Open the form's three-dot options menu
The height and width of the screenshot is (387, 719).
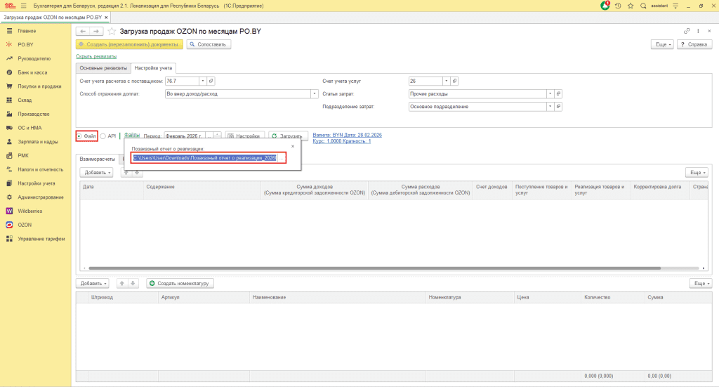click(x=698, y=31)
